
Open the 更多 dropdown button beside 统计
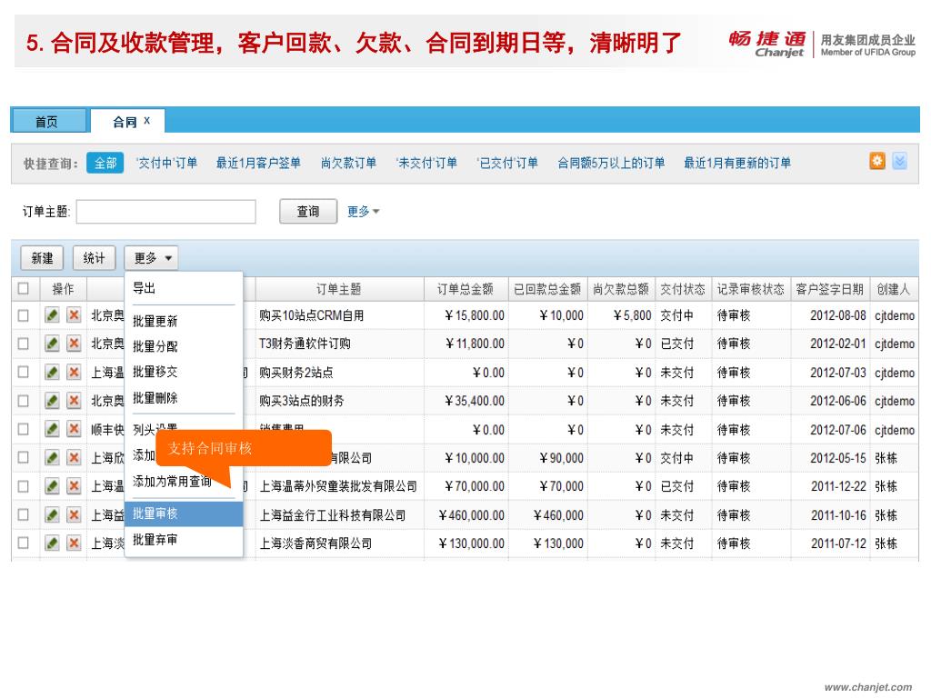(x=153, y=259)
